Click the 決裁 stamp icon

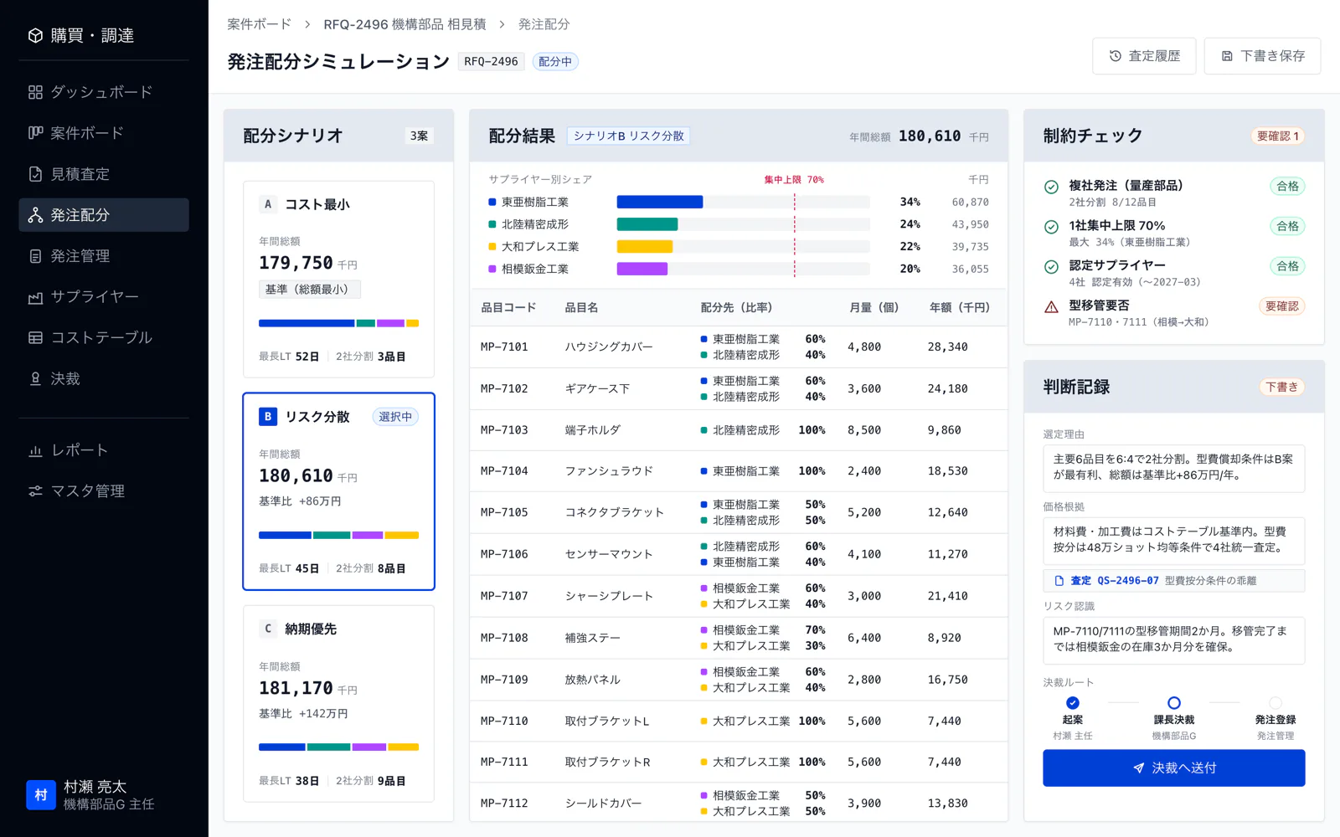[35, 379]
